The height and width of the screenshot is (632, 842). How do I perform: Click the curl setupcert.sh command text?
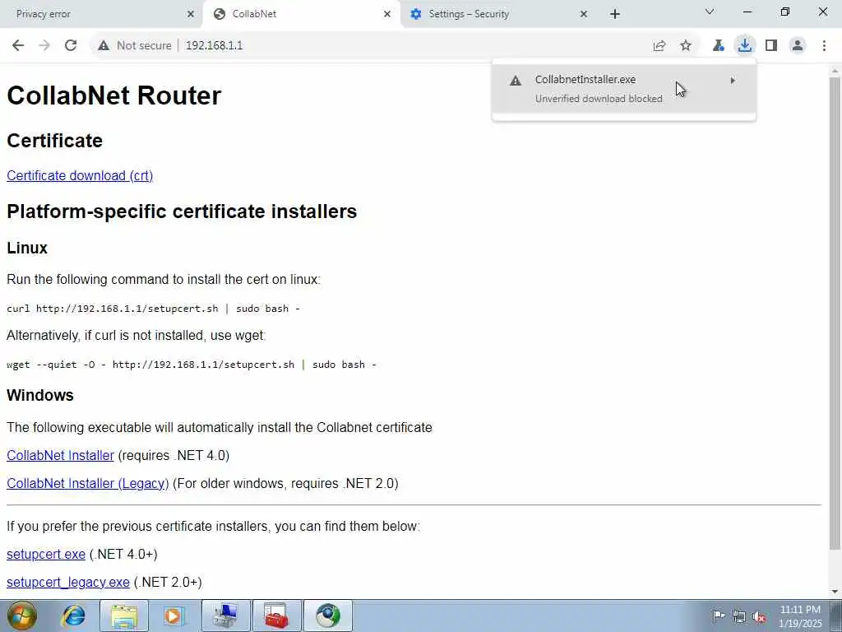[x=153, y=309]
